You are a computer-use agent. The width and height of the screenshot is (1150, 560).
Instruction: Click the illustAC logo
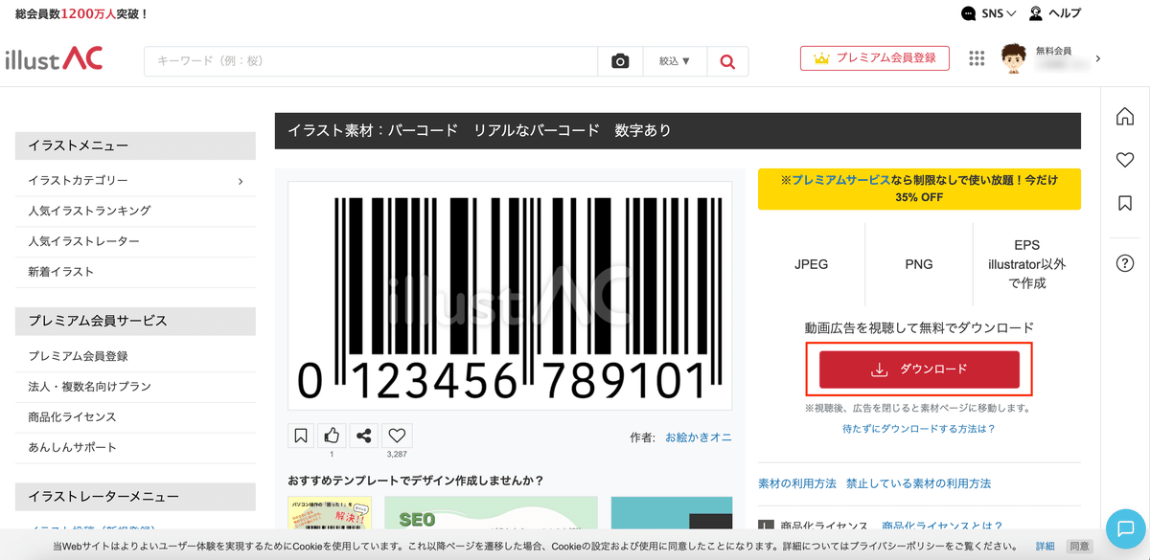[54, 59]
